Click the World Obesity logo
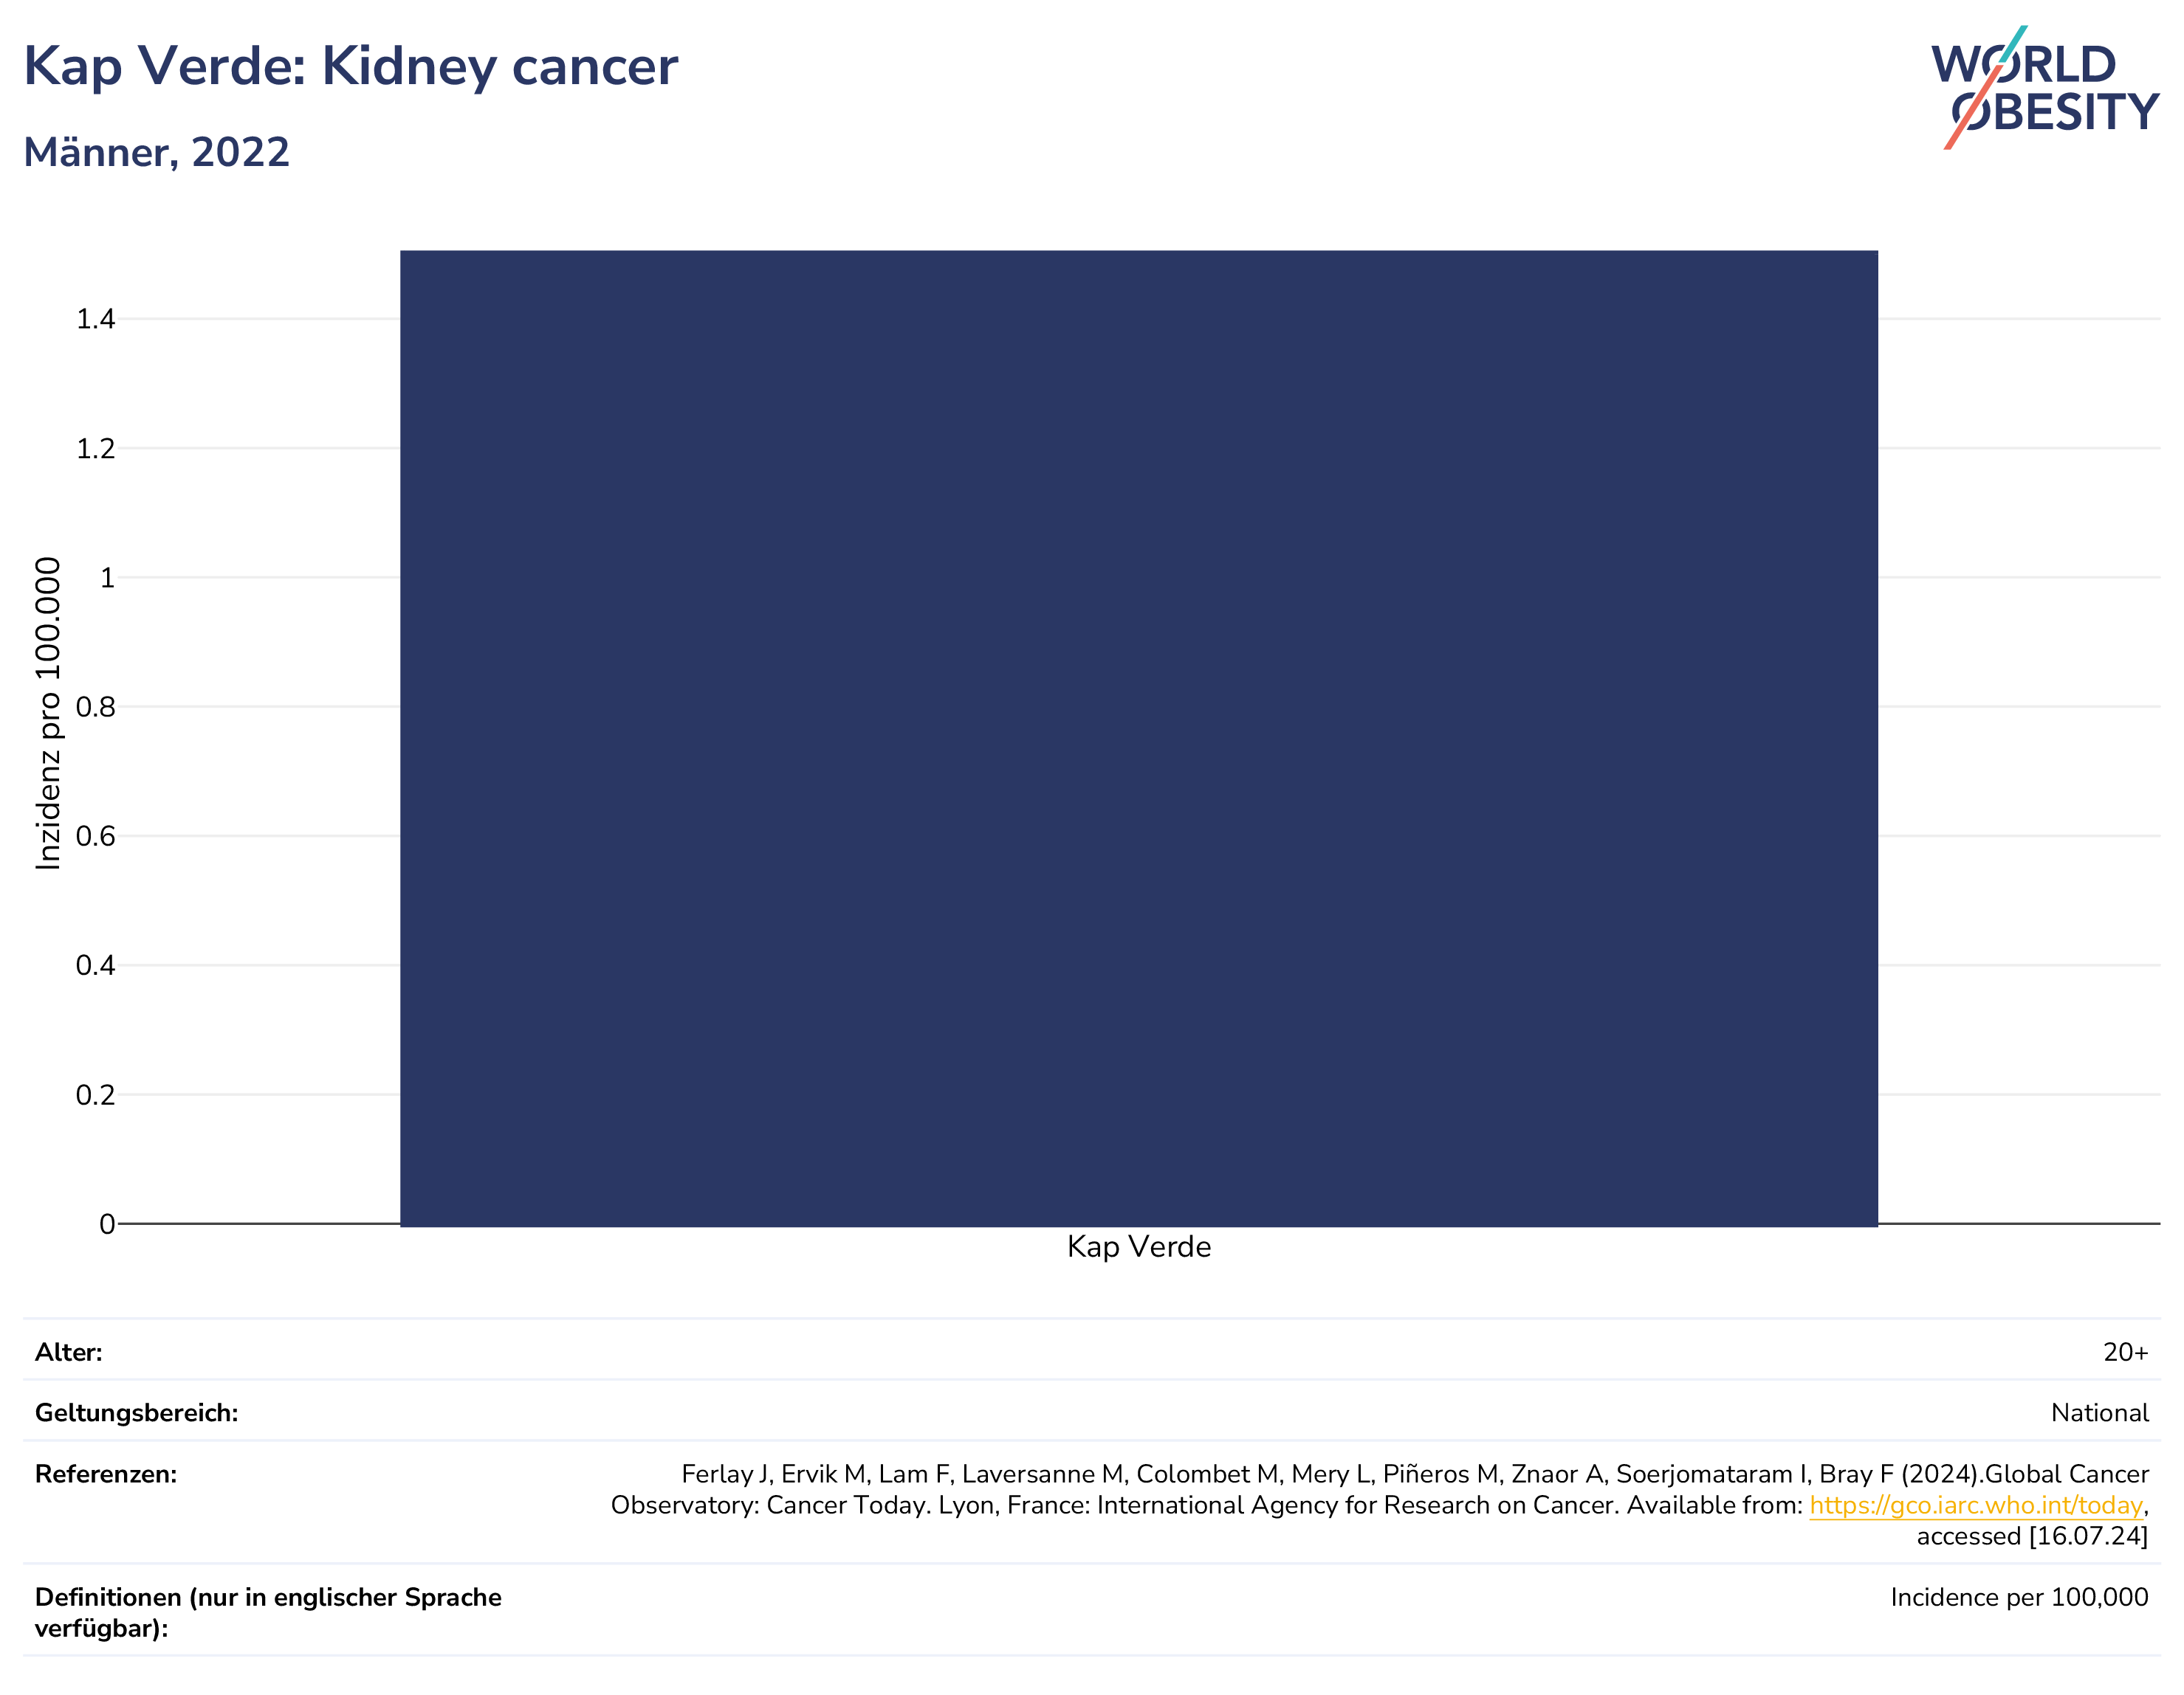The height and width of the screenshot is (1695, 2184). click(2045, 88)
